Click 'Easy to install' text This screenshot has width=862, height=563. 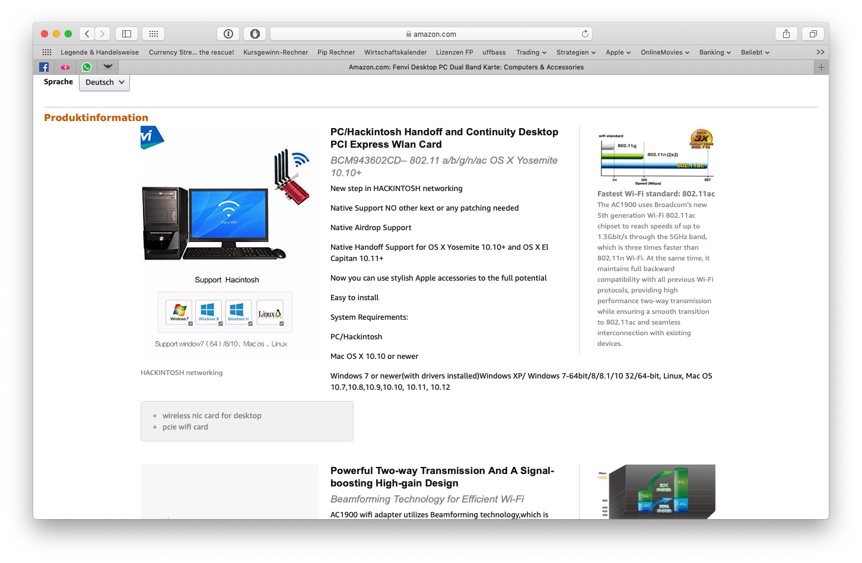coord(354,298)
